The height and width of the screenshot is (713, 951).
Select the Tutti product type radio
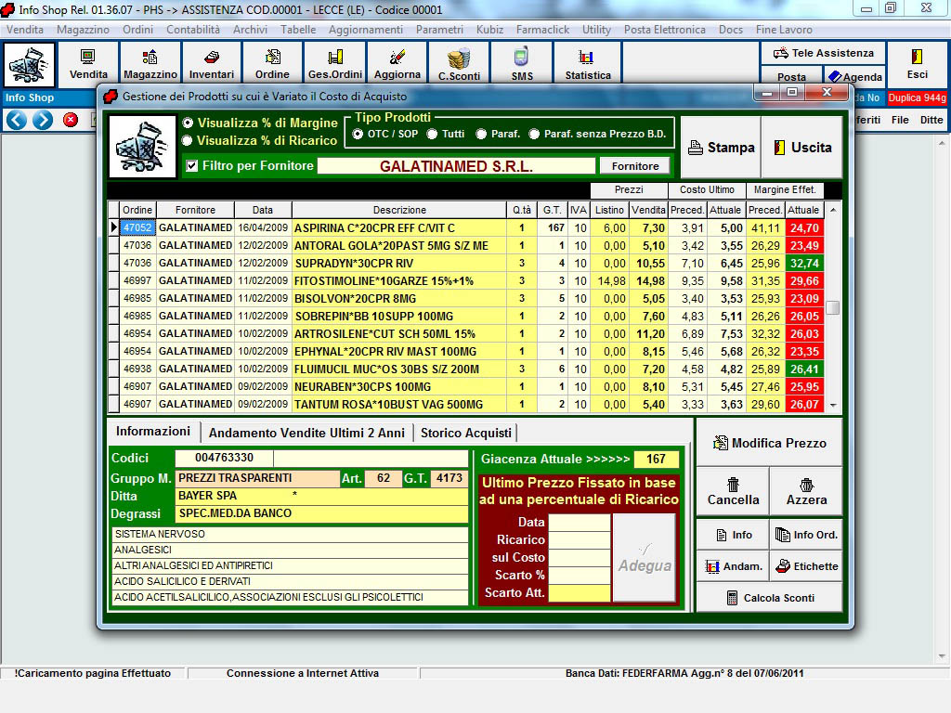pos(432,134)
